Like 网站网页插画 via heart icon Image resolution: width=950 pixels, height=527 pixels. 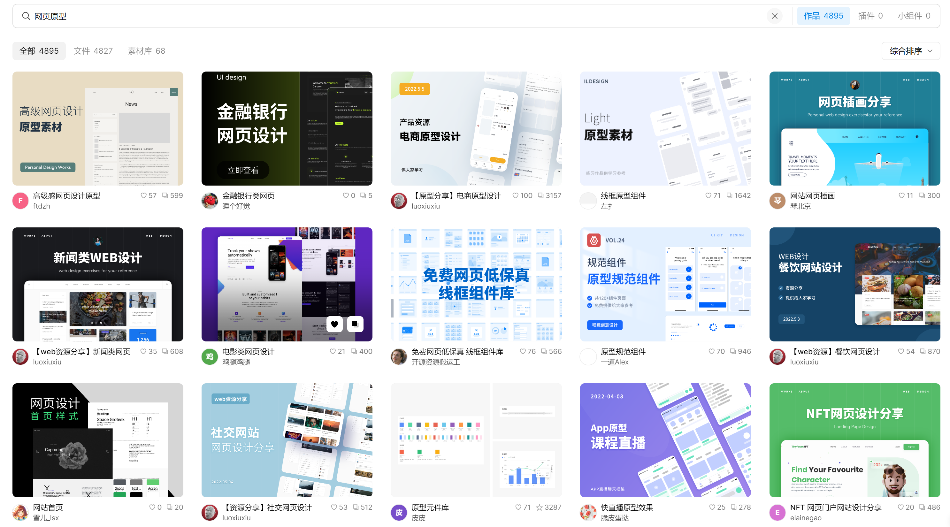[901, 195]
